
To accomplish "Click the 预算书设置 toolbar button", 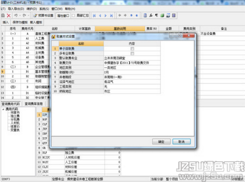I will point(43,16).
